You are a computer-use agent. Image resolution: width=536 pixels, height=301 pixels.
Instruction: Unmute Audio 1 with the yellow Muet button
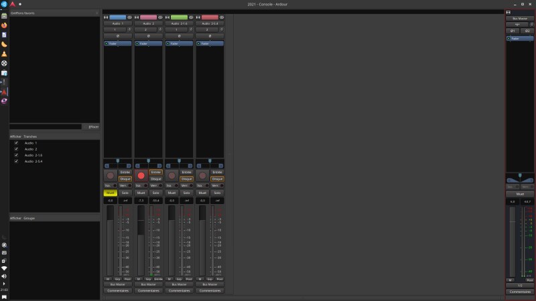[x=110, y=193]
